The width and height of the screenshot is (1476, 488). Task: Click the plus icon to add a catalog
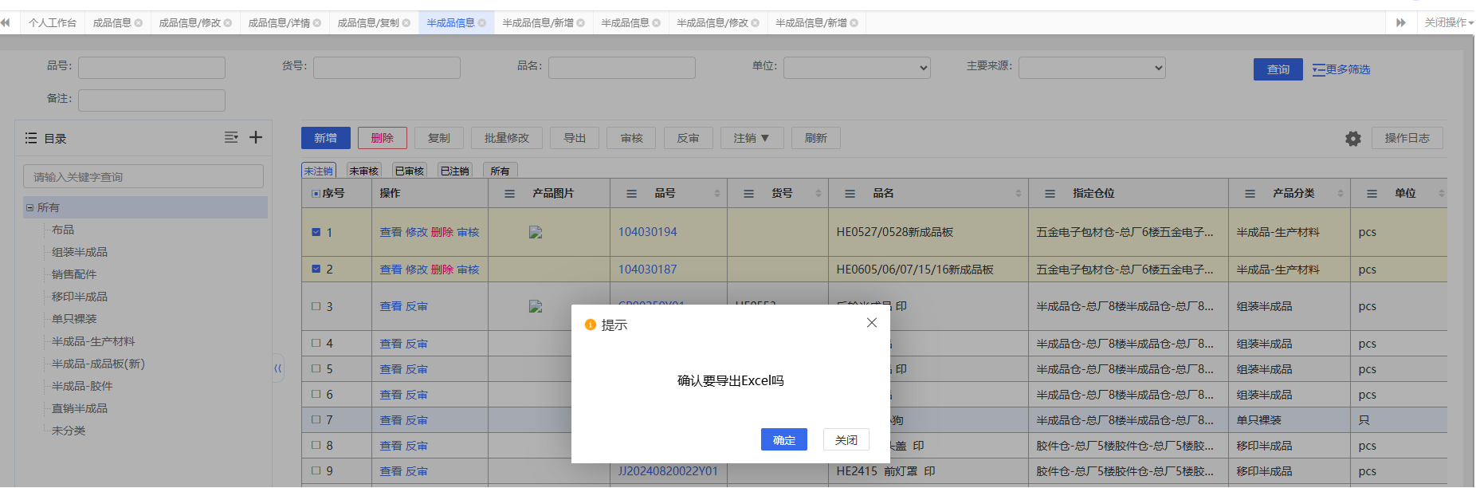point(256,137)
